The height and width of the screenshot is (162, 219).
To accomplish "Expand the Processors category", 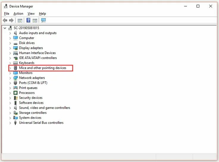I will pyautogui.click(x=10, y=93).
